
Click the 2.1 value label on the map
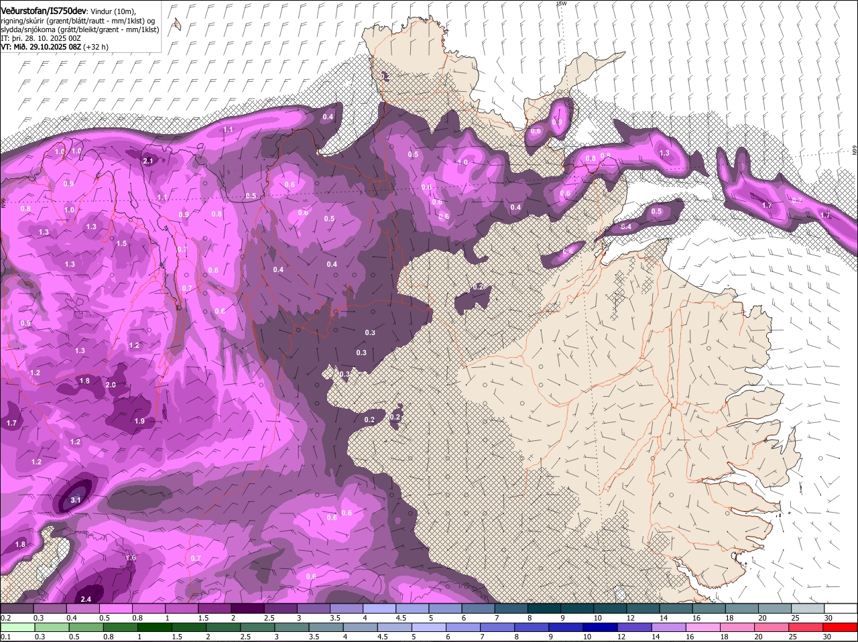149,161
